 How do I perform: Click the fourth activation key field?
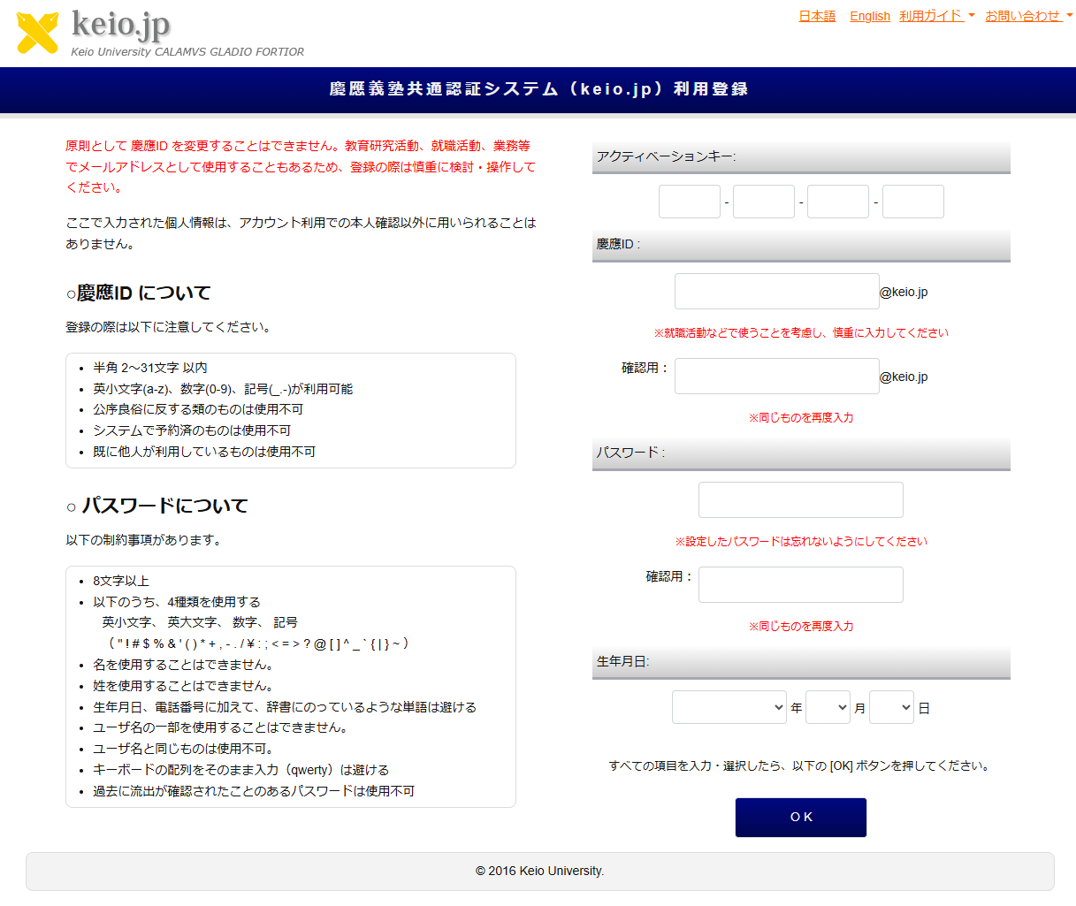(x=912, y=202)
